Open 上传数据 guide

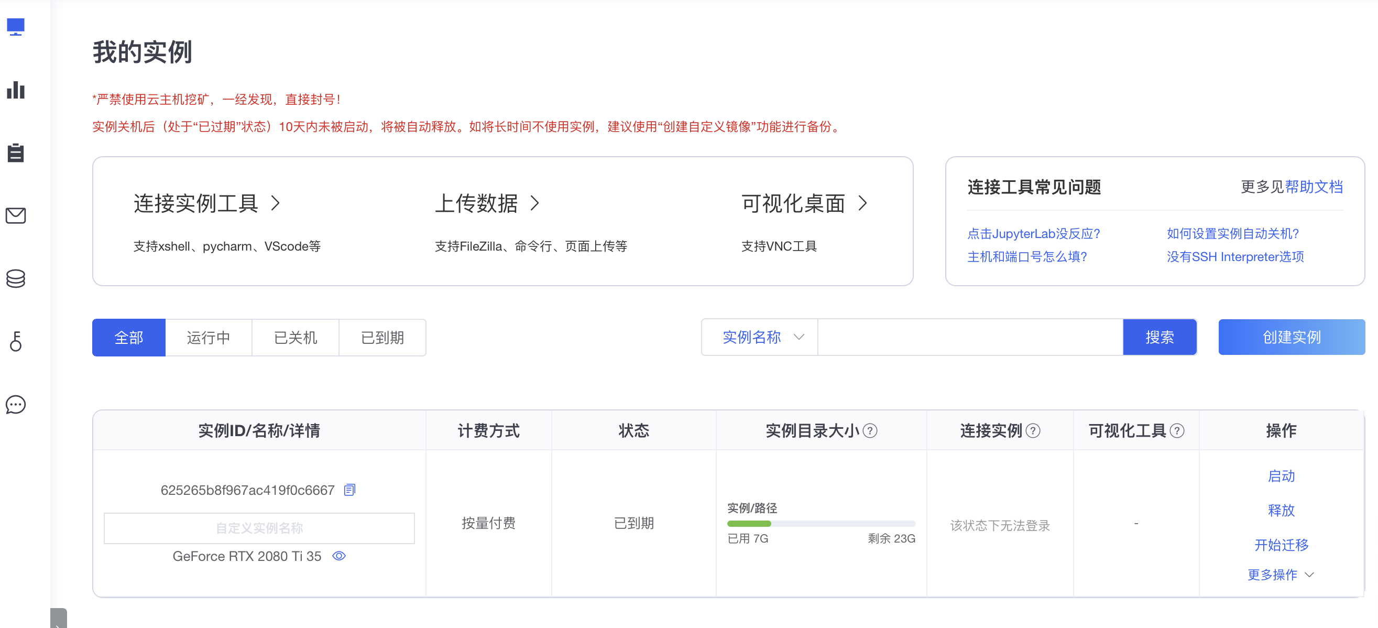click(x=487, y=203)
